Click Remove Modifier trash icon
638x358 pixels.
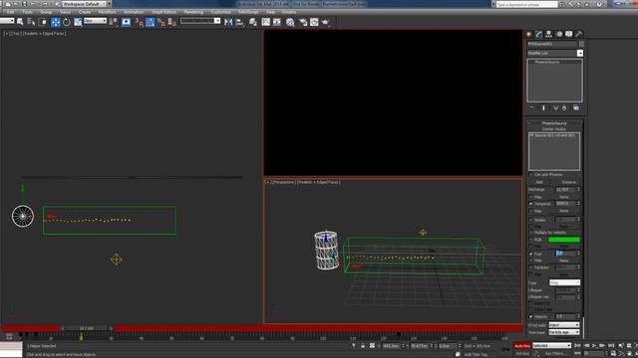564,107
